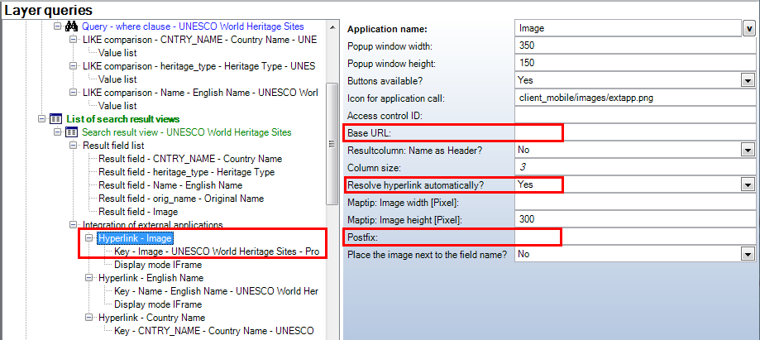Select LIKE comparison heritage_type item
The height and width of the screenshot is (340, 760).
tap(198, 66)
